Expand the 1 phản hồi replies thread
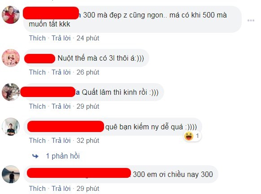Viewport: 261px width, 194px height. (63, 156)
